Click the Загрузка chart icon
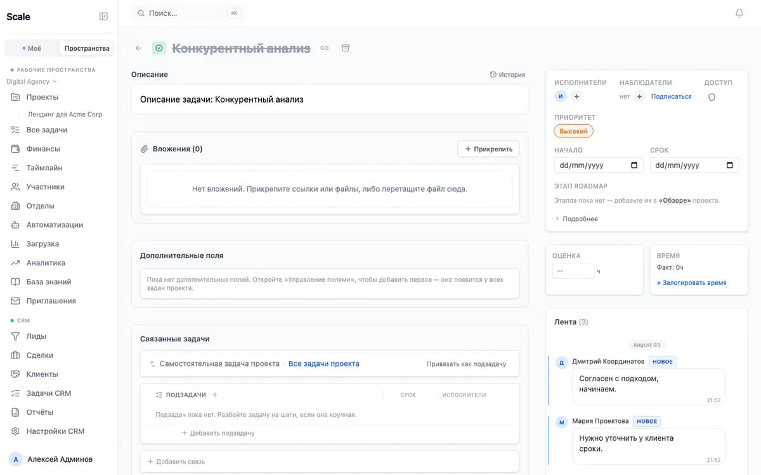Image resolution: width=761 pixels, height=475 pixels. tap(15, 244)
